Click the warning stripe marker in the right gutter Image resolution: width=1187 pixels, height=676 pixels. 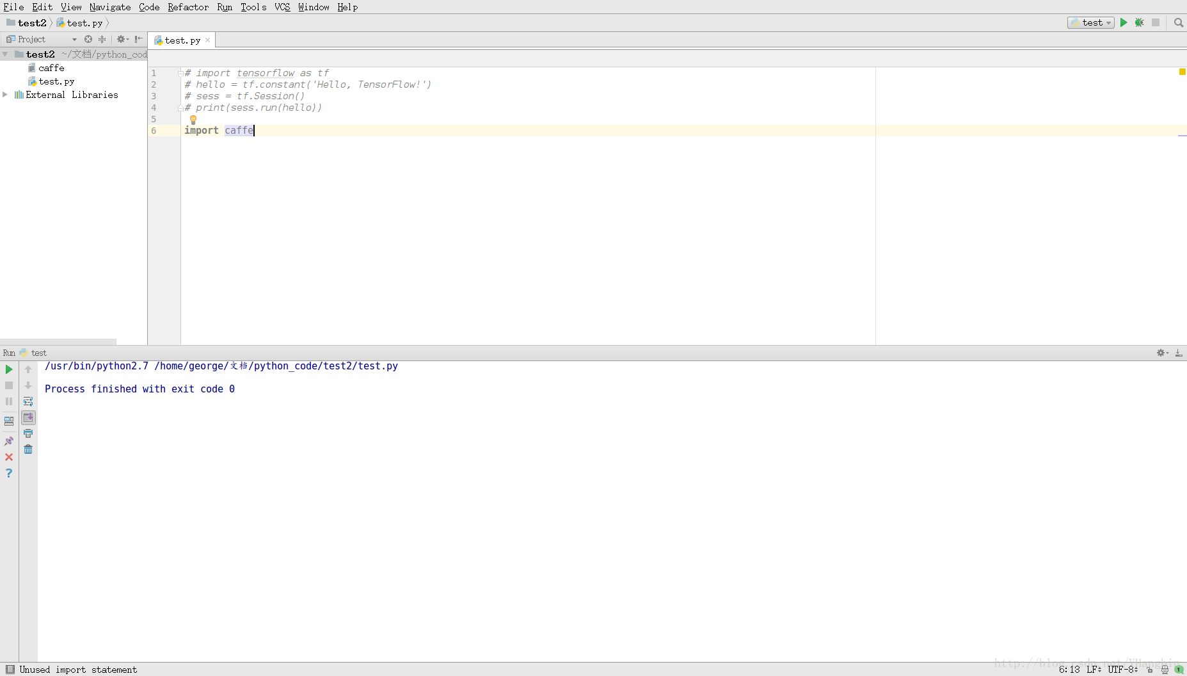tap(1182, 135)
